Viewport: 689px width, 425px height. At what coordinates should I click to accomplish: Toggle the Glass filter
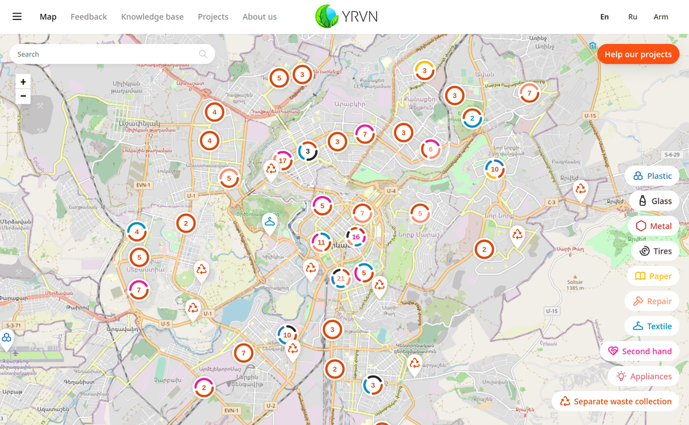click(x=655, y=201)
